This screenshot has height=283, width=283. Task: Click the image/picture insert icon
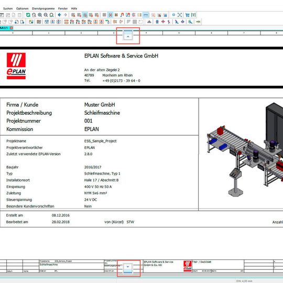point(31,22)
